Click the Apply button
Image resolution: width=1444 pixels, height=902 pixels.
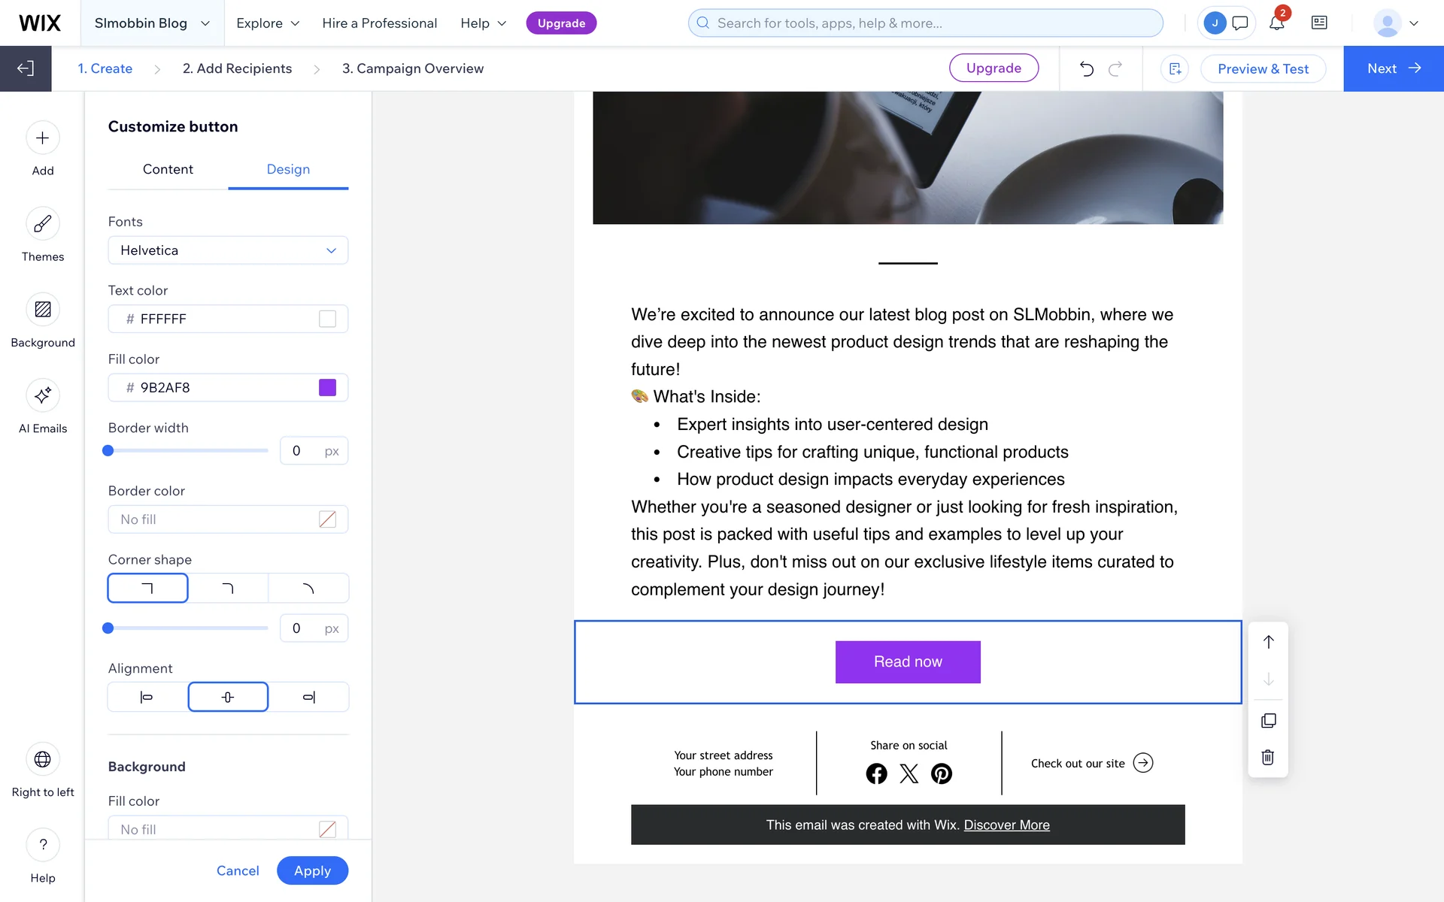312,870
